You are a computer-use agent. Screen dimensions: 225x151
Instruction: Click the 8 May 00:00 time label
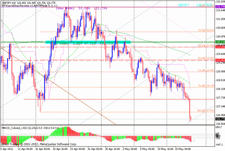coord(147,149)
